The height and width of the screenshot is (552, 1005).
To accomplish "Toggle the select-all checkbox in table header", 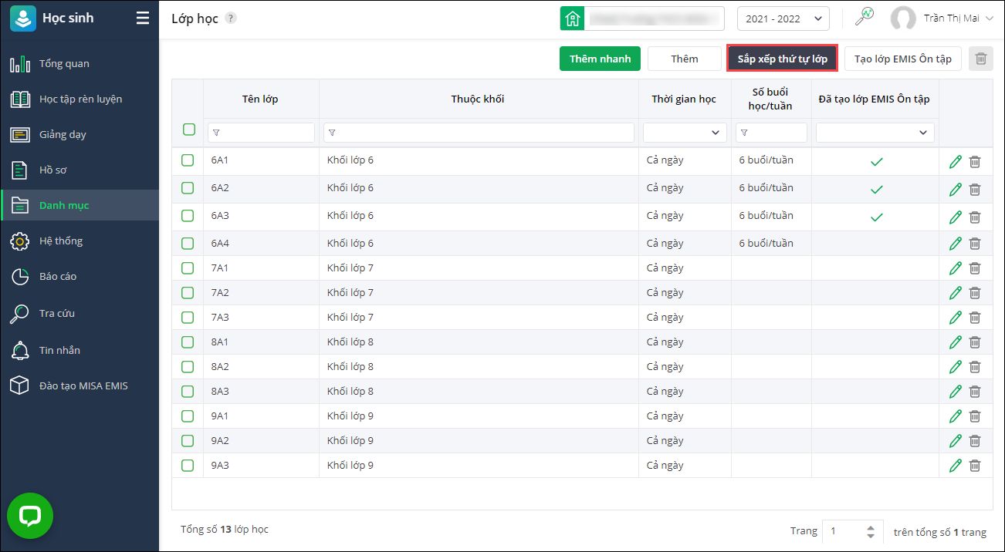I will point(189,130).
